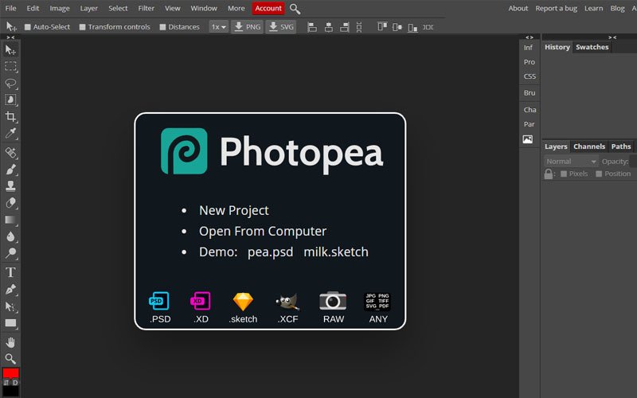Select the Crop tool
This screenshot has width=637, height=398.
click(10, 117)
